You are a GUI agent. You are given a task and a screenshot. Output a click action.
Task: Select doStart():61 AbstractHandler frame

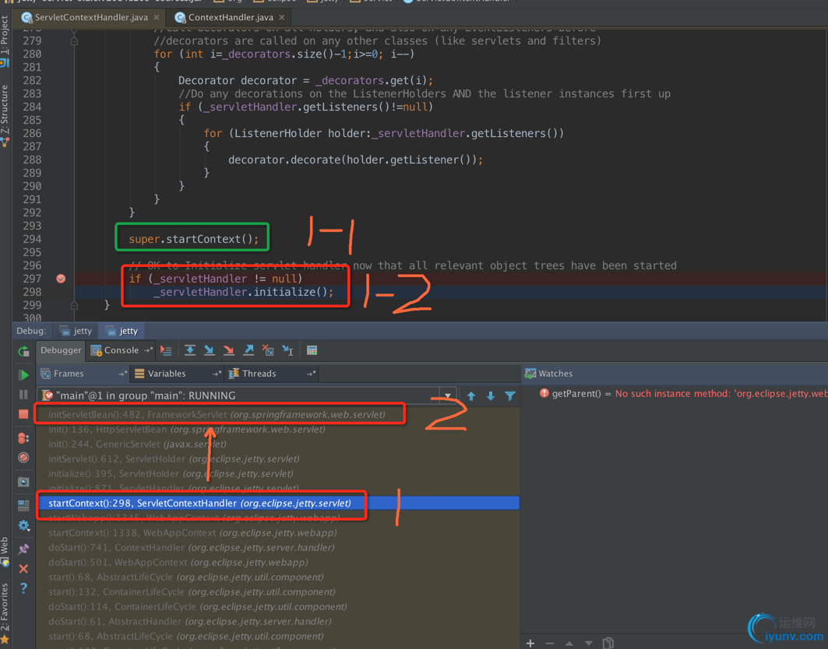(278, 621)
